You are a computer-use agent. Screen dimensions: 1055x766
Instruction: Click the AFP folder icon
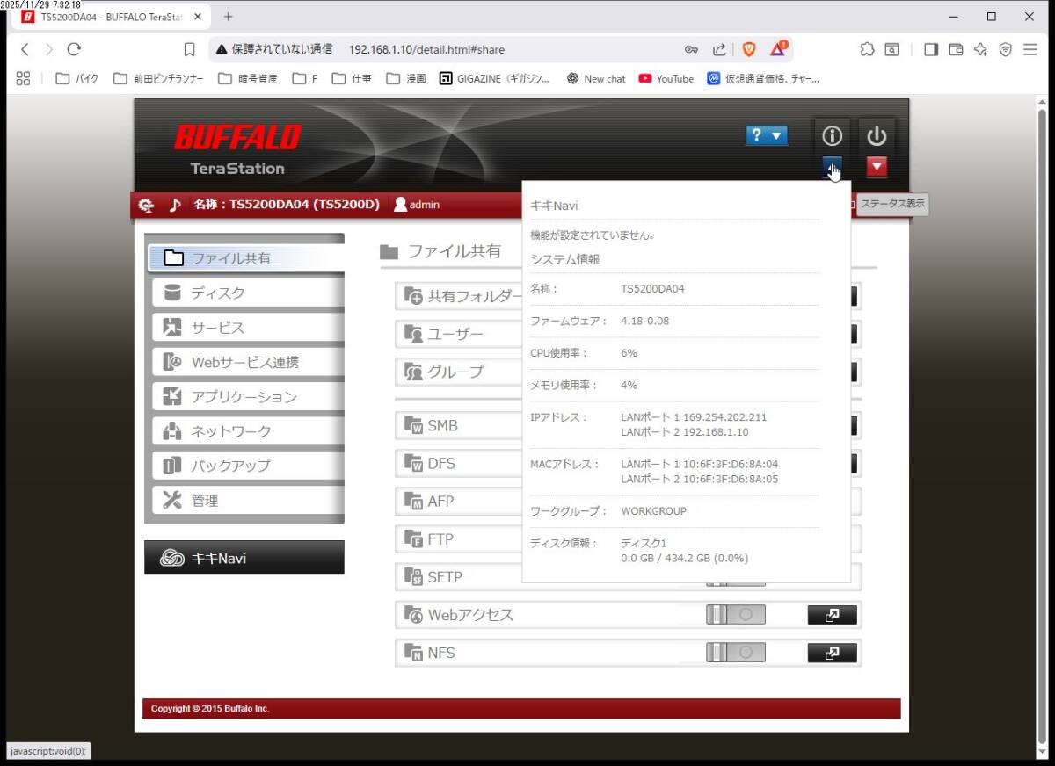point(413,502)
